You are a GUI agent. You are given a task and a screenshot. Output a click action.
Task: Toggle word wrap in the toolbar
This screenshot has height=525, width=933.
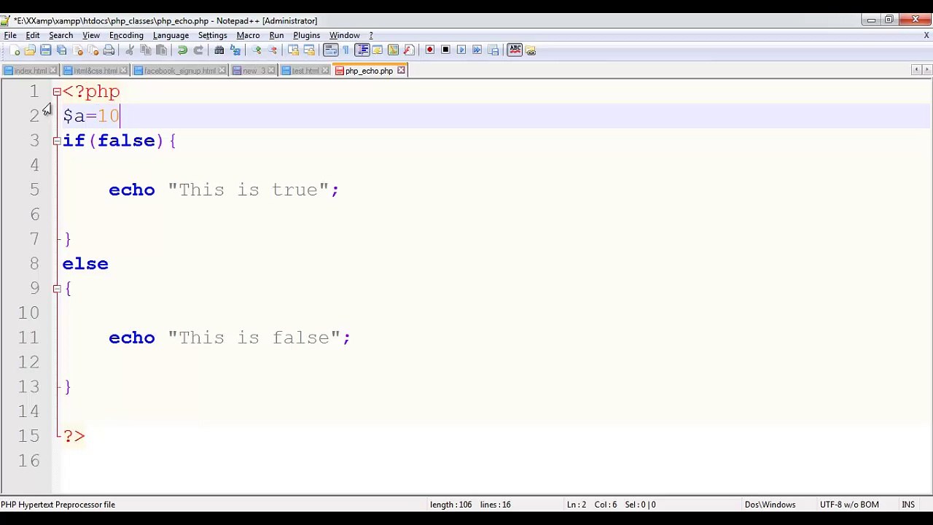[x=330, y=50]
